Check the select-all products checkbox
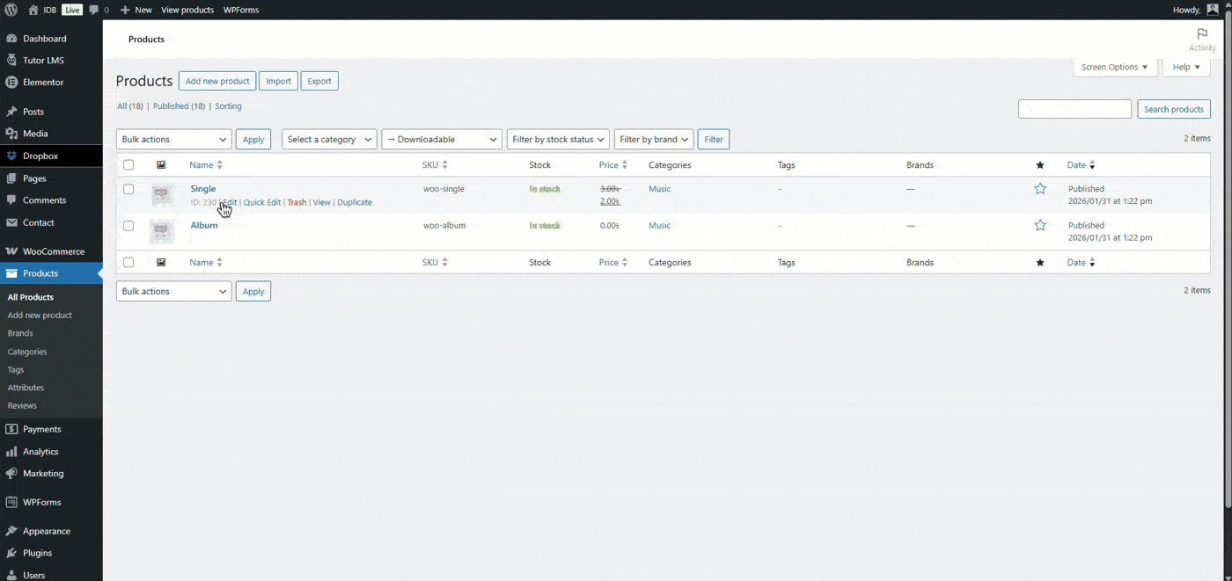The width and height of the screenshot is (1232, 581). (128, 164)
